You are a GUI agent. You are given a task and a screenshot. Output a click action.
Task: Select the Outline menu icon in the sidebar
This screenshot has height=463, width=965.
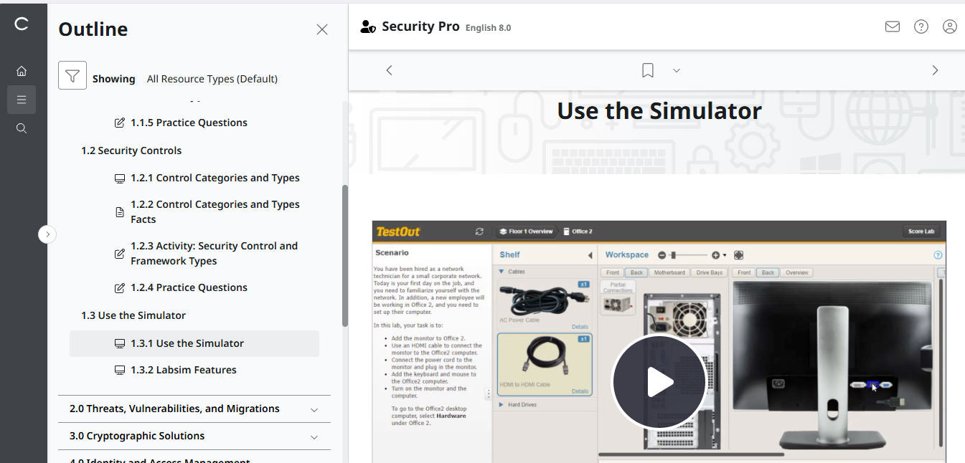[x=22, y=99]
